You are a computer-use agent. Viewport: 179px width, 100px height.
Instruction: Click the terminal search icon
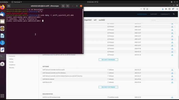[63, 6]
